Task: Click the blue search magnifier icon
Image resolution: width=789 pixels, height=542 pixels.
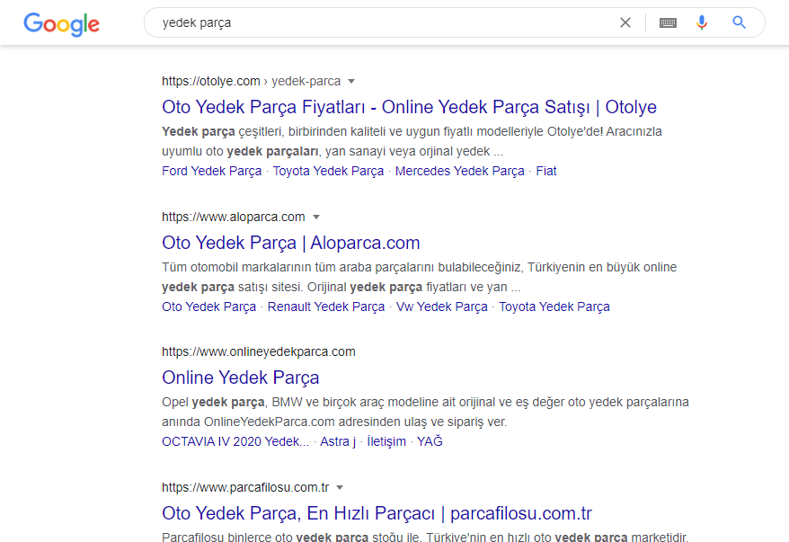Action: [739, 22]
